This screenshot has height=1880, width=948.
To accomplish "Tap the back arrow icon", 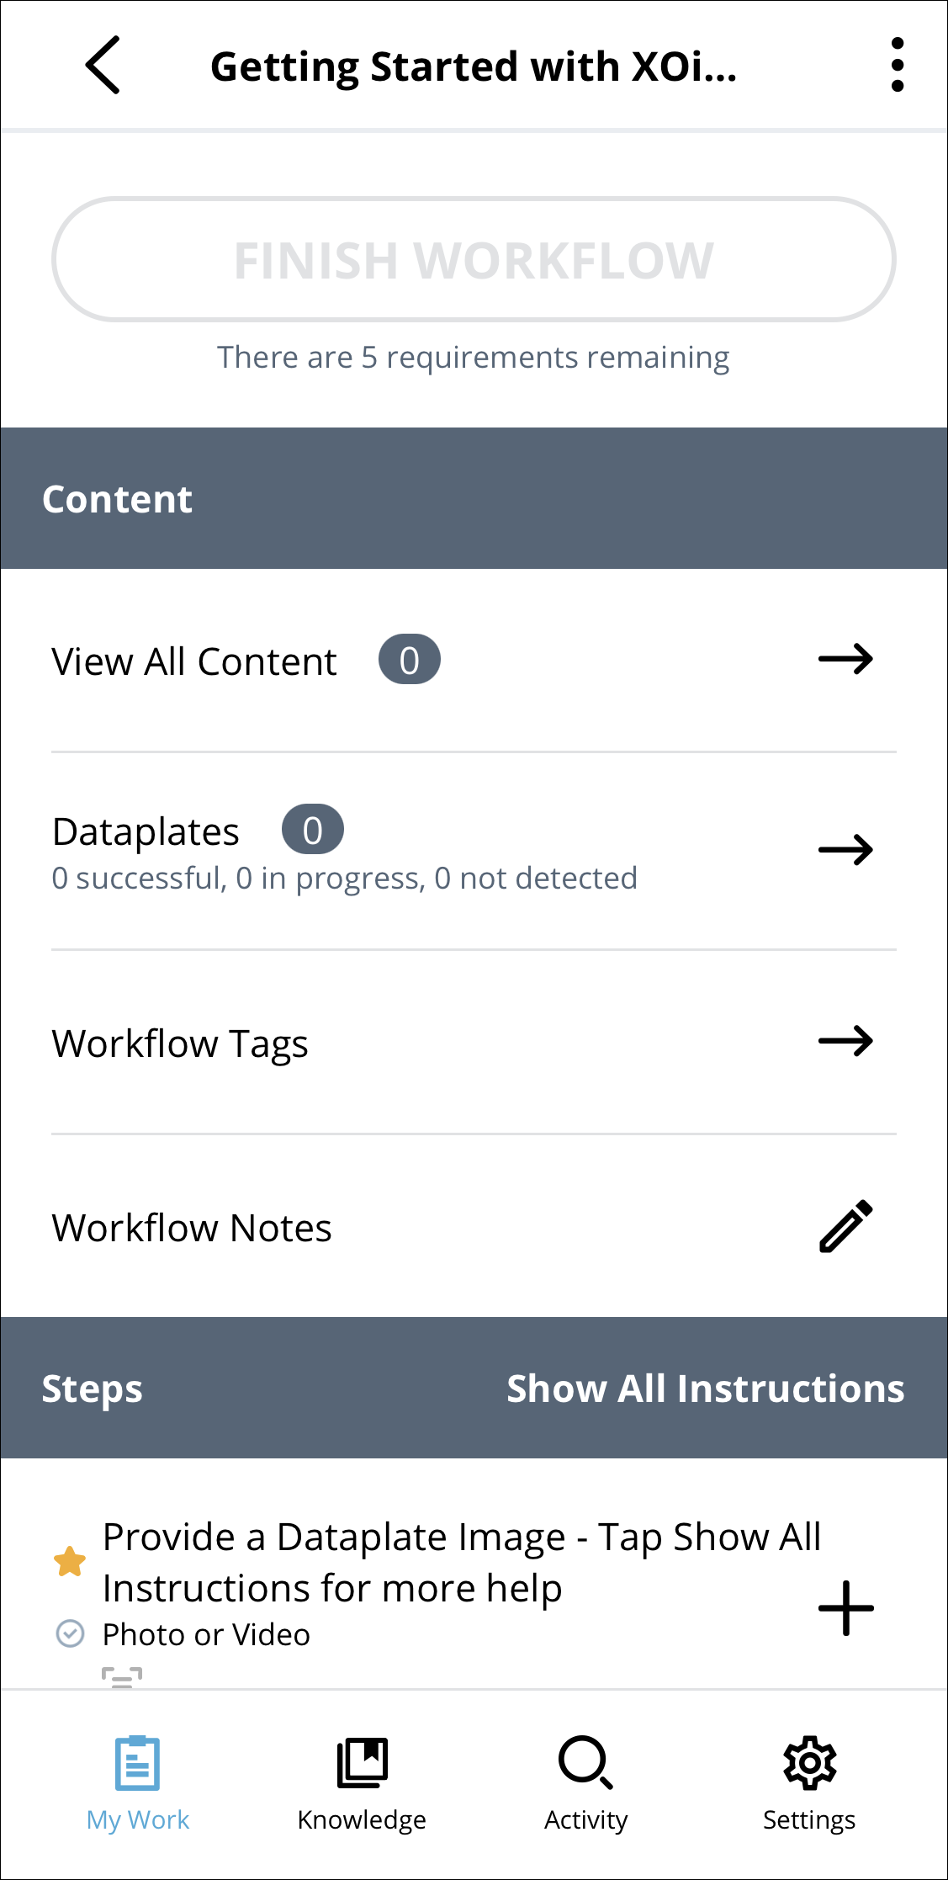I will [103, 66].
